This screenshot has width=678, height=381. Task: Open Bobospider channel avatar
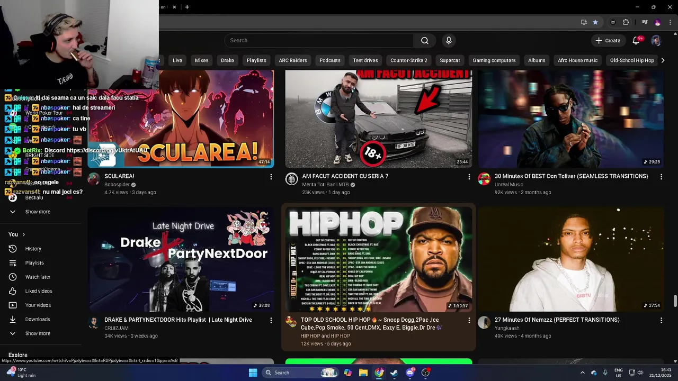(94, 179)
